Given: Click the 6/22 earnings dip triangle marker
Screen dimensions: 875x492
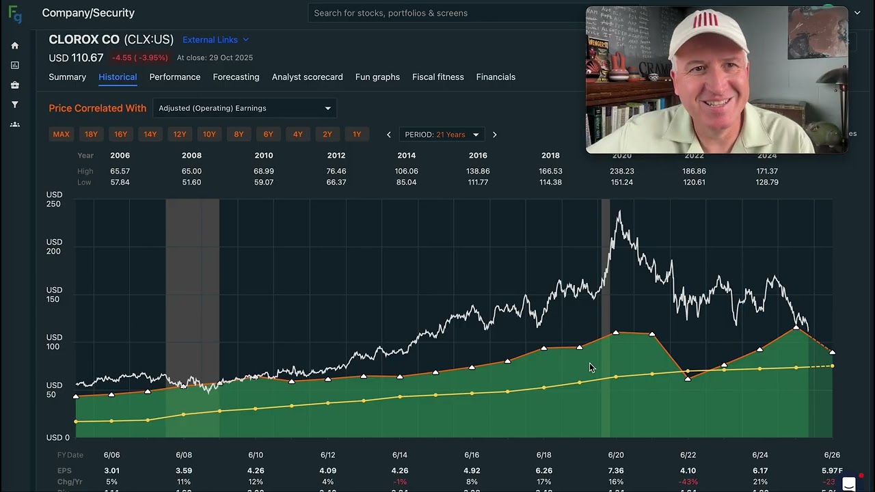Looking at the screenshot, I should [688, 379].
